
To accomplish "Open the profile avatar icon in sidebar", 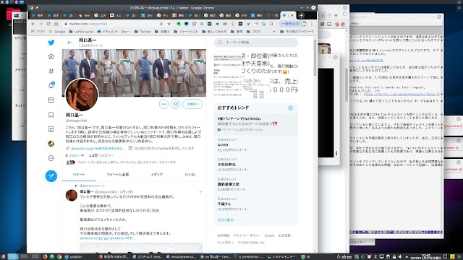I will (51, 144).
